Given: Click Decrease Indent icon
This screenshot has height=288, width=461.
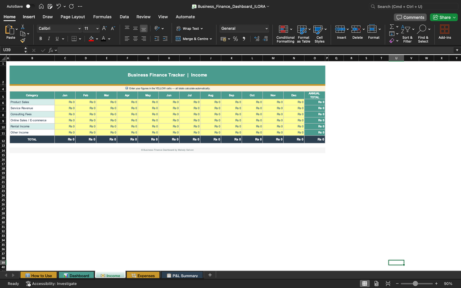Looking at the screenshot, I should (x=157, y=39).
